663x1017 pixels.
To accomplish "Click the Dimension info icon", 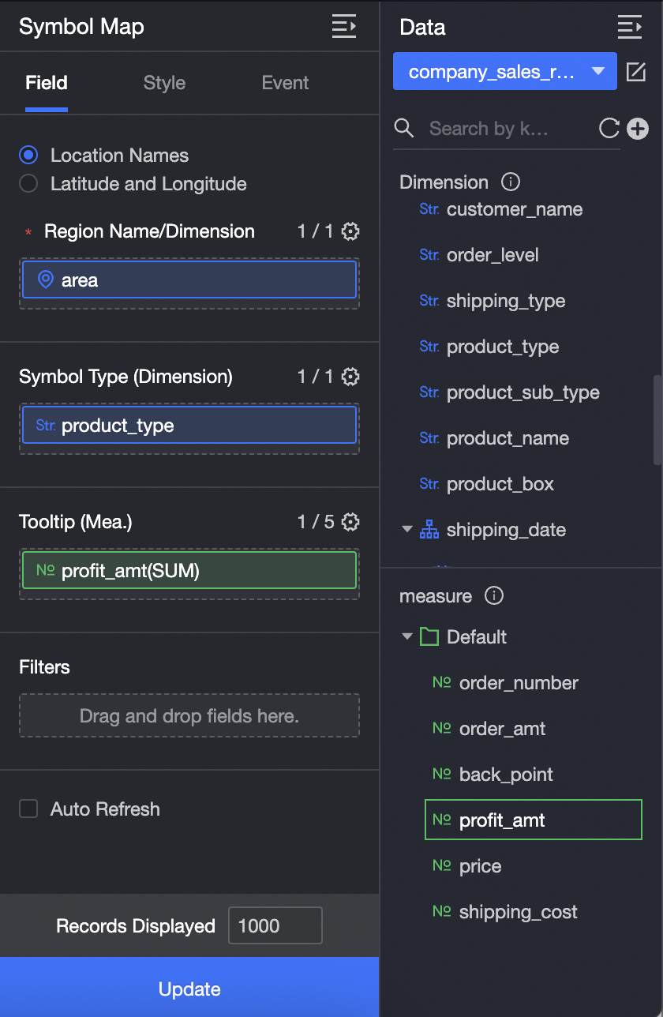I will point(511,182).
